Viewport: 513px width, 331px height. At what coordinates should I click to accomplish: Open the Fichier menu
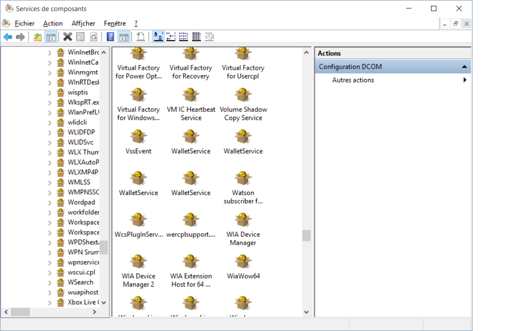(x=24, y=23)
